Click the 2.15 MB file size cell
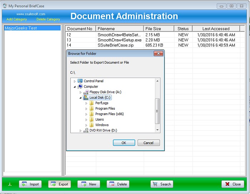Screen dimensions: 250x194 [152, 35]
